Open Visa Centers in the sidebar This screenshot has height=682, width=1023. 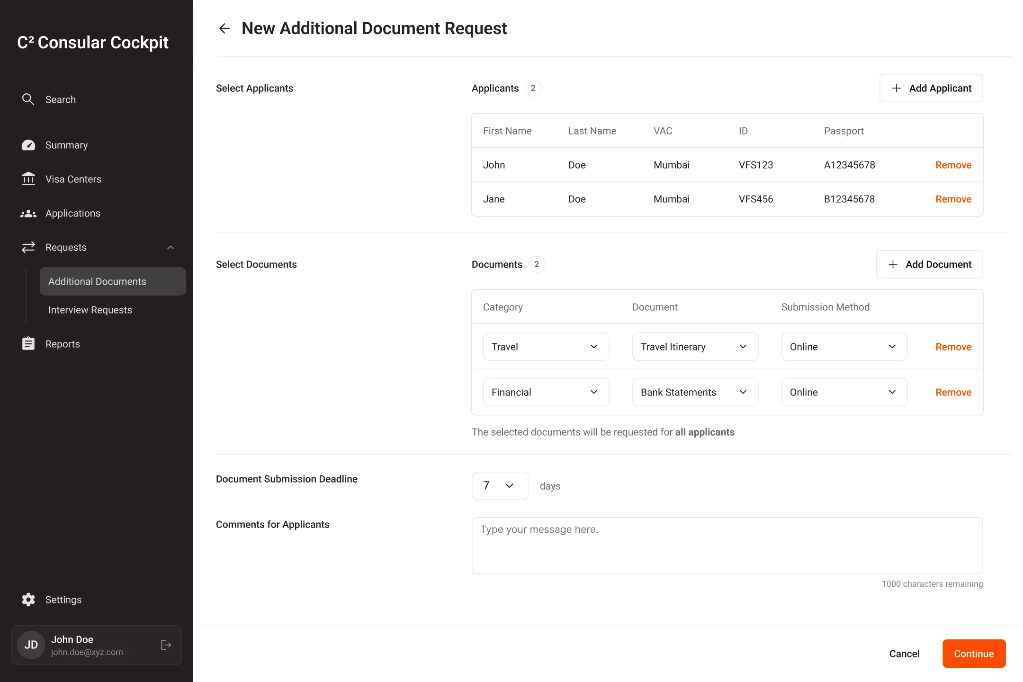click(73, 179)
